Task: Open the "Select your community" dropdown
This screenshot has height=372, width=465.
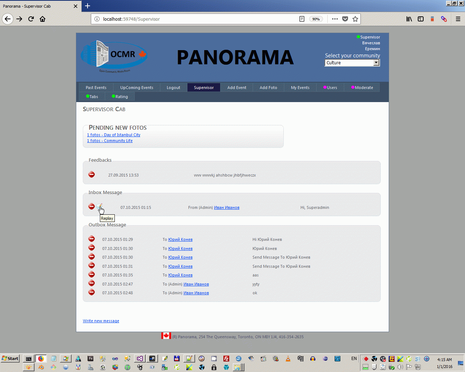Action: [352, 63]
